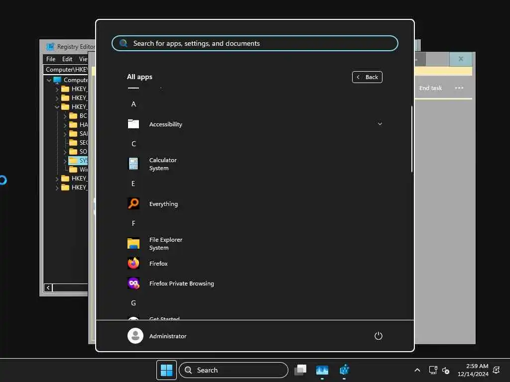Open the notifications bell icon
Image resolution: width=510 pixels, height=382 pixels.
click(497, 370)
